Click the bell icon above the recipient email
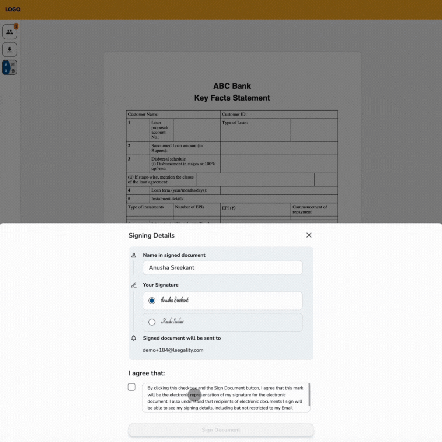This screenshot has height=442, width=442. (x=134, y=338)
